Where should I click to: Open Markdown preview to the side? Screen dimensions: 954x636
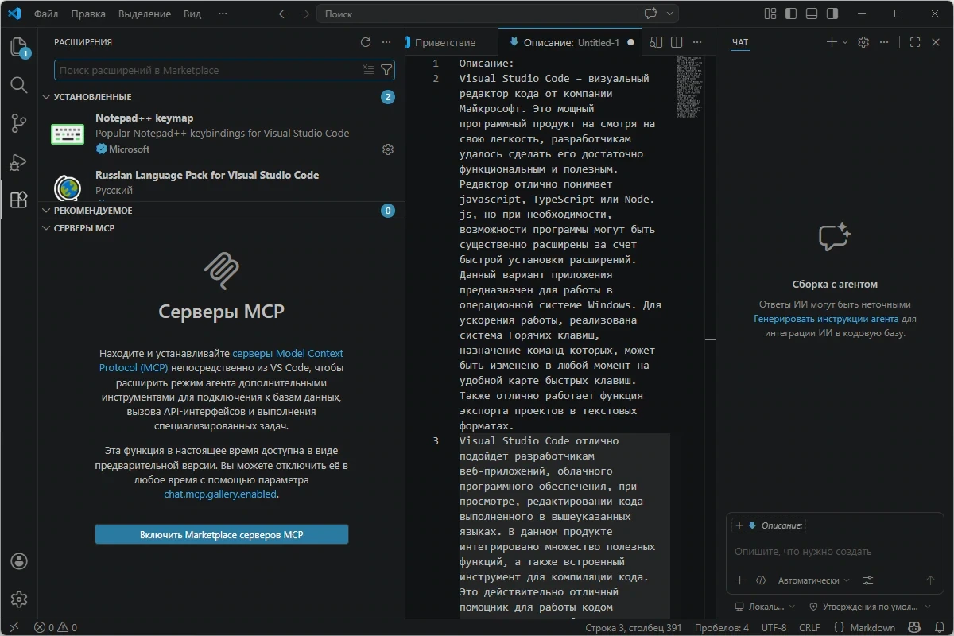(656, 42)
